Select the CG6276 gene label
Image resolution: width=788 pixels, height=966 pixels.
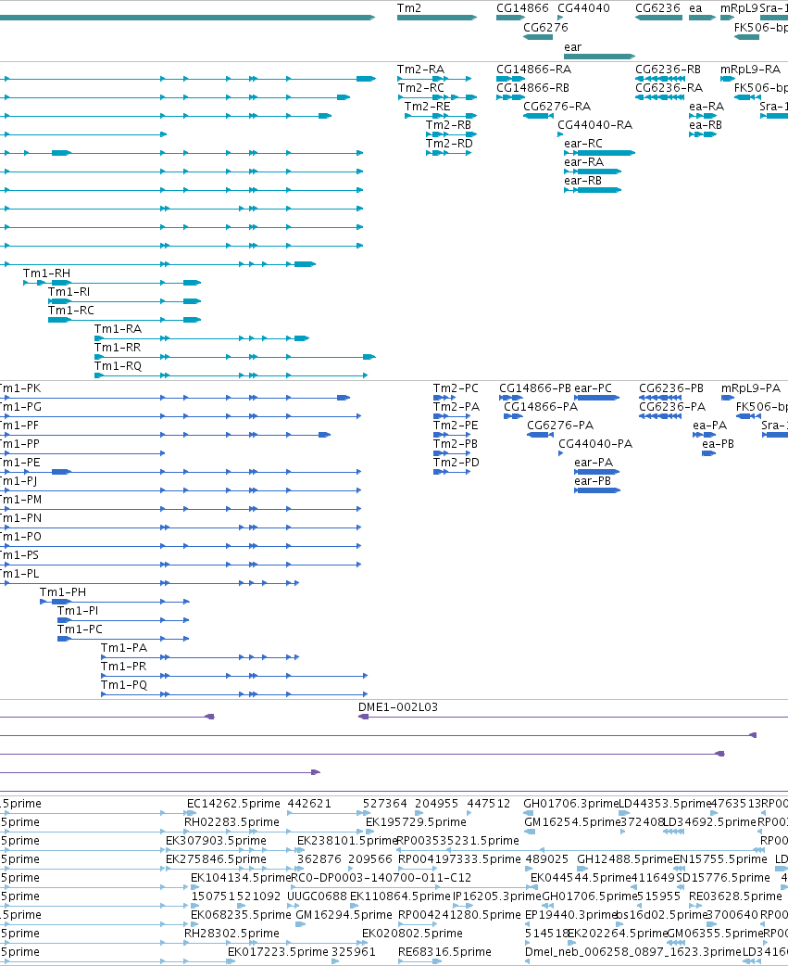545,27
